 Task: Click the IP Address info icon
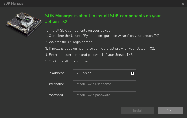[132, 73]
